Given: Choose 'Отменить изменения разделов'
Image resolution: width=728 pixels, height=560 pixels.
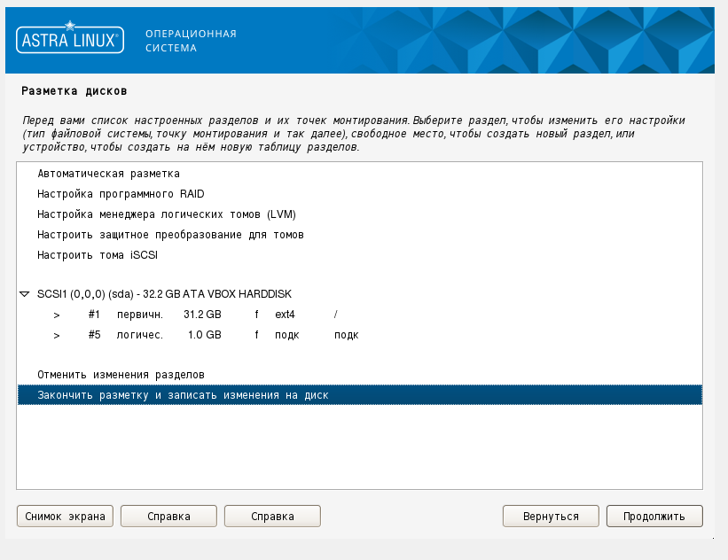Looking at the screenshot, I should [121, 375].
